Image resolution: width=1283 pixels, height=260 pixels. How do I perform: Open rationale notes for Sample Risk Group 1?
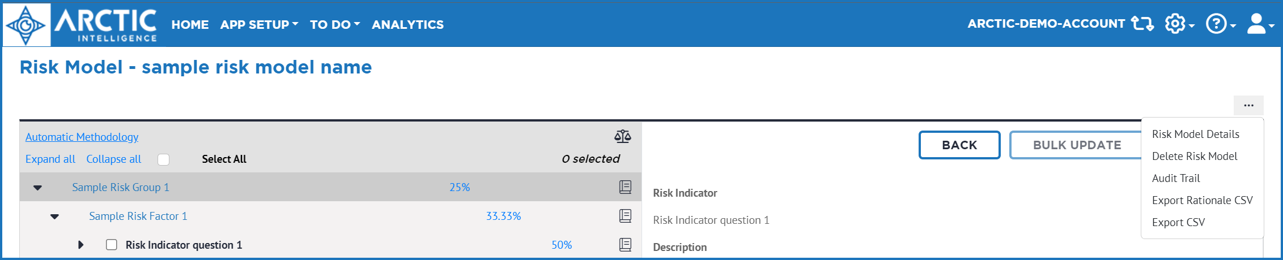click(x=625, y=187)
